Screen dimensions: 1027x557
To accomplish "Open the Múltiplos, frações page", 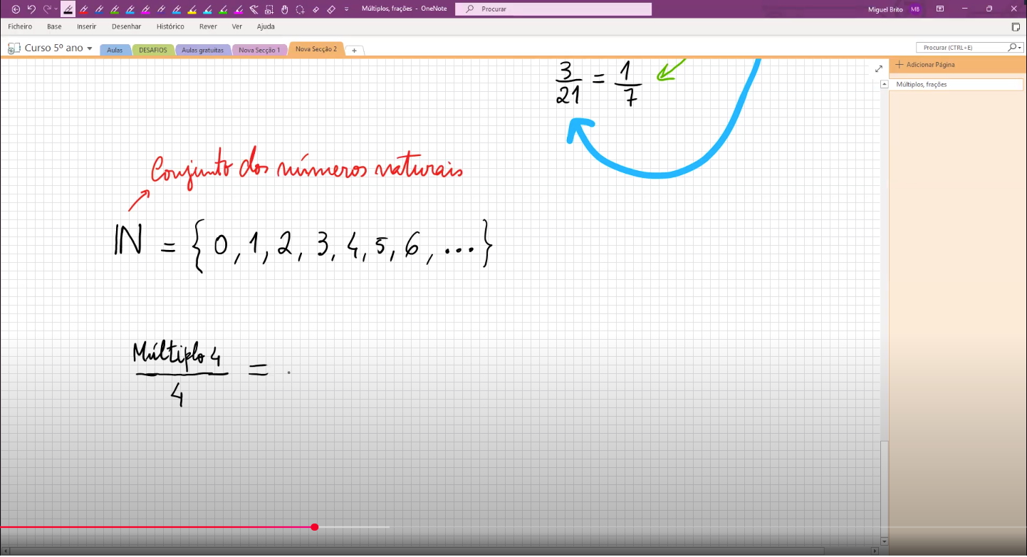I will point(956,84).
